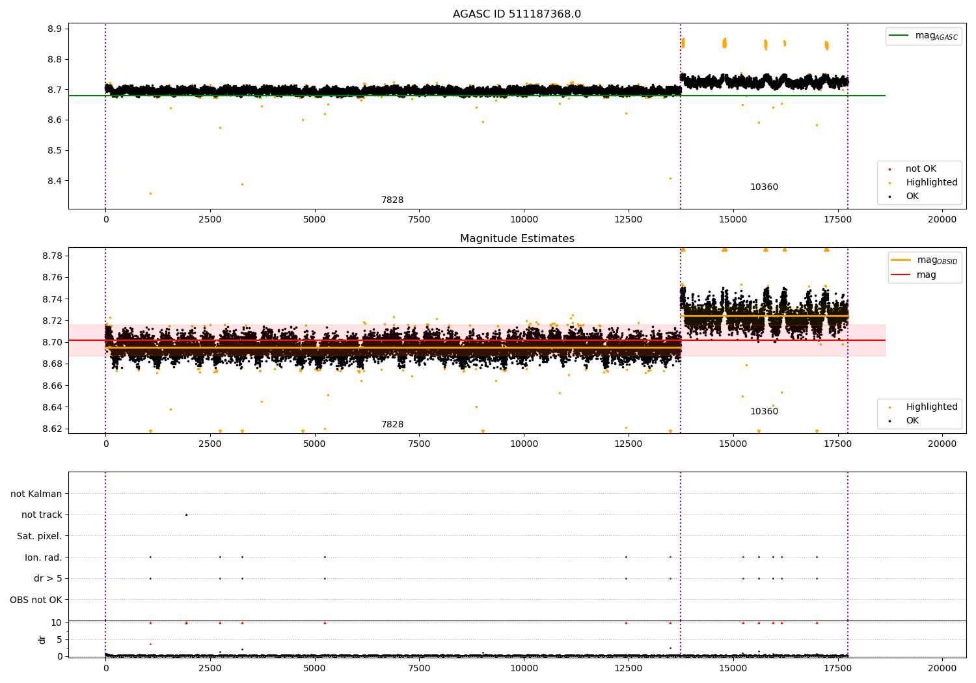Select the orange mag OBSID legend entry
This screenshot has width=976, height=683.
924,260
